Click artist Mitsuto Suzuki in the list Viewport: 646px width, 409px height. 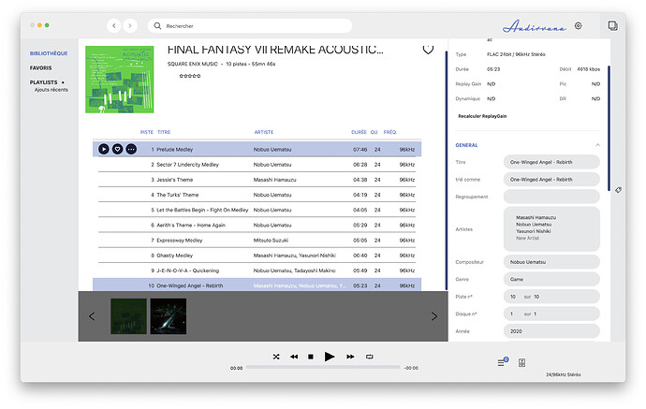coord(271,241)
